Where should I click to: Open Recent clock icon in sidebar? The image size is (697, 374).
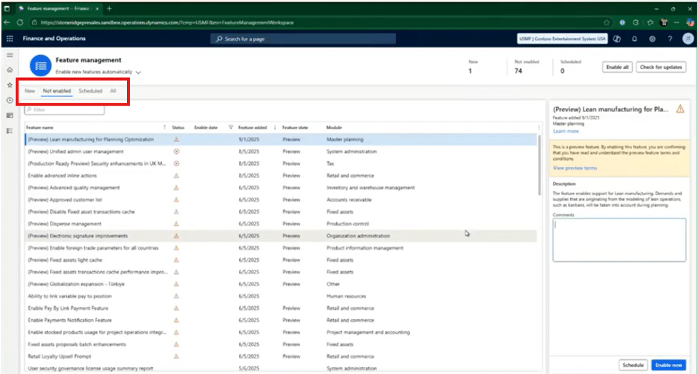[x=10, y=100]
